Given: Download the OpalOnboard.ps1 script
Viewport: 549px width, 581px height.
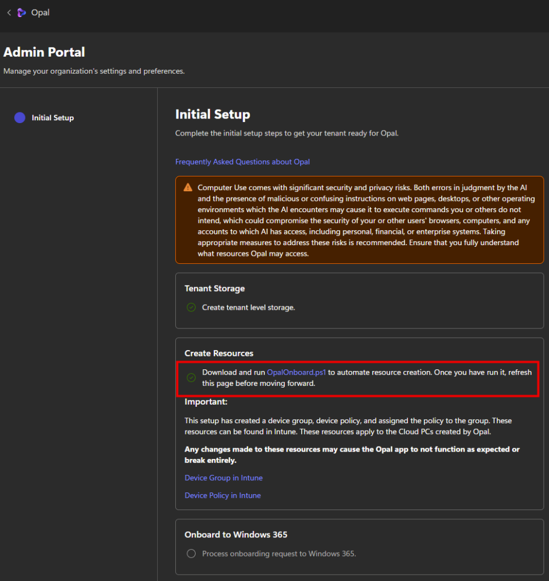Looking at the screenshot, I should click(x=296, y=373).
